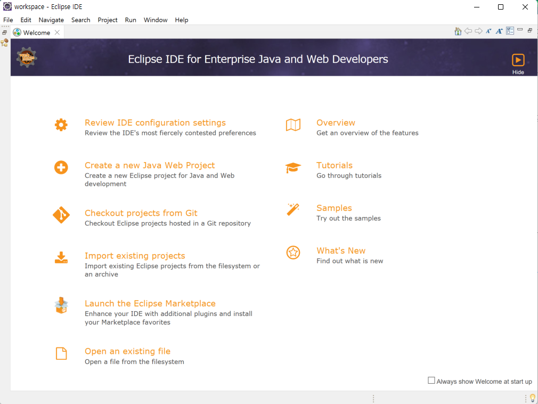Click the plus icon for new Java project
The height and width of the screenshot is (404, 538).
[61, 167]
